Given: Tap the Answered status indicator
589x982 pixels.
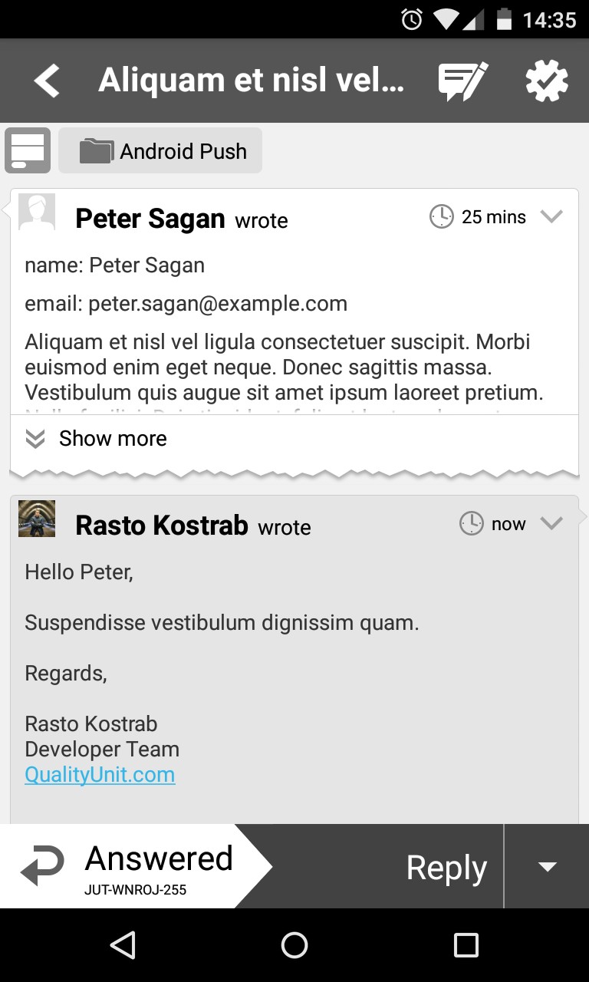Looking at the screenshot, I should coord(127,867).
